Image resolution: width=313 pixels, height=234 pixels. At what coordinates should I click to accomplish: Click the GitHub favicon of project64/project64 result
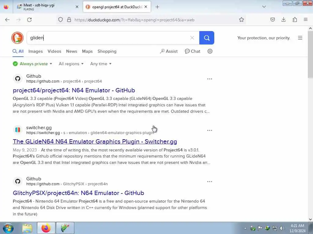(x=18, y=79)
